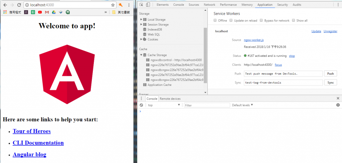Click the Push message input field
The image size is (342, 163).
point(283,74)
